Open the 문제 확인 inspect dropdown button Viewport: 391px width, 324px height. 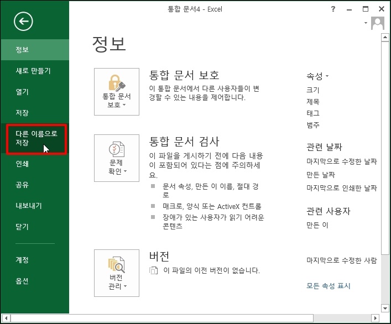pyautogui.click(x=117, y=158)
